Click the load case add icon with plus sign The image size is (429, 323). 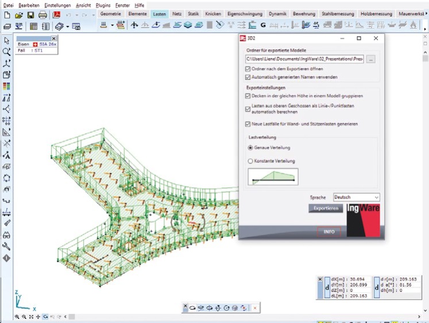pos(121,25)
